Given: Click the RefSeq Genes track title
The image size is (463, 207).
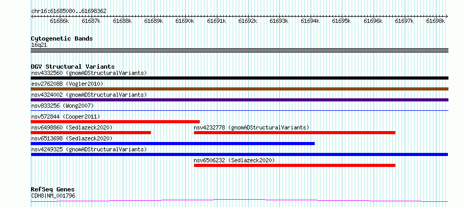Looking at the screenshot, I should (x=53, y=189).
